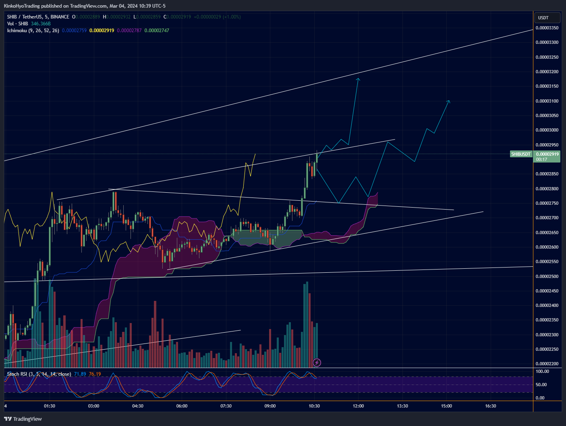
Task: Click the 0.00002300 price axis label
Action: pyautogui.click(x=547, y=335)
